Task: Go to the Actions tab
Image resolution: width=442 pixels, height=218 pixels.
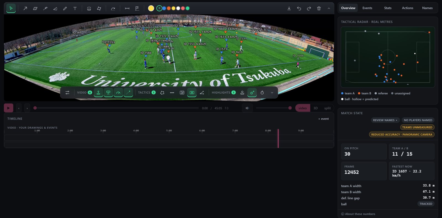Action: [x=407, y=8]
